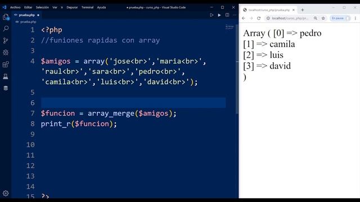The height and width of the screenshot is (202, 360).
Task: Reload the localhost page in Chrome
Action: 259,18
